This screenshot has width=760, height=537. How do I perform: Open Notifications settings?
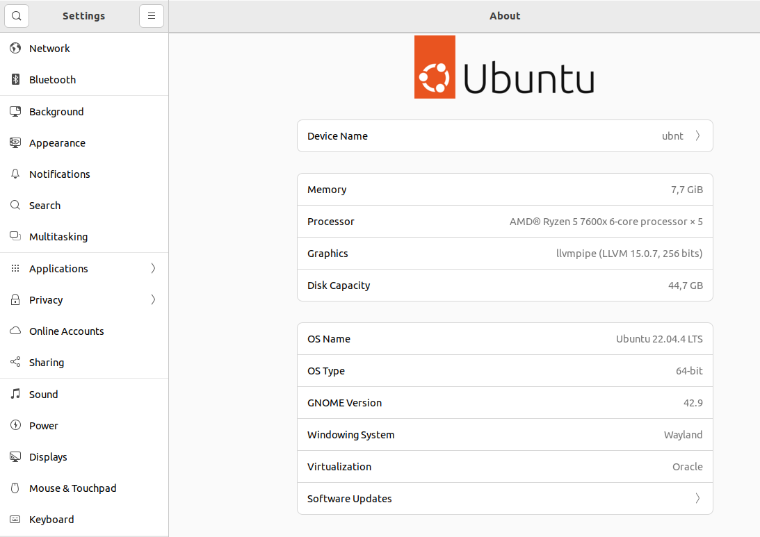click(x=84, y=174)
